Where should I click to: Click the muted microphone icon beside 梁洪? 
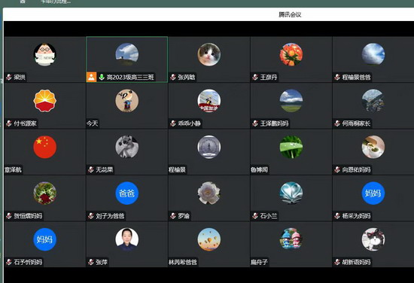(9, 77)
